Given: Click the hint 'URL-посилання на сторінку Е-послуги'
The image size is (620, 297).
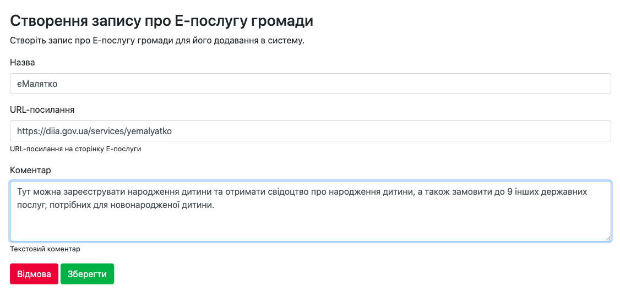Looking at the screenshot, I should (75, 149).
